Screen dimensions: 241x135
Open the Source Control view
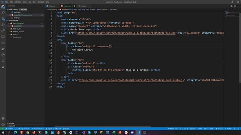(3, 19)
